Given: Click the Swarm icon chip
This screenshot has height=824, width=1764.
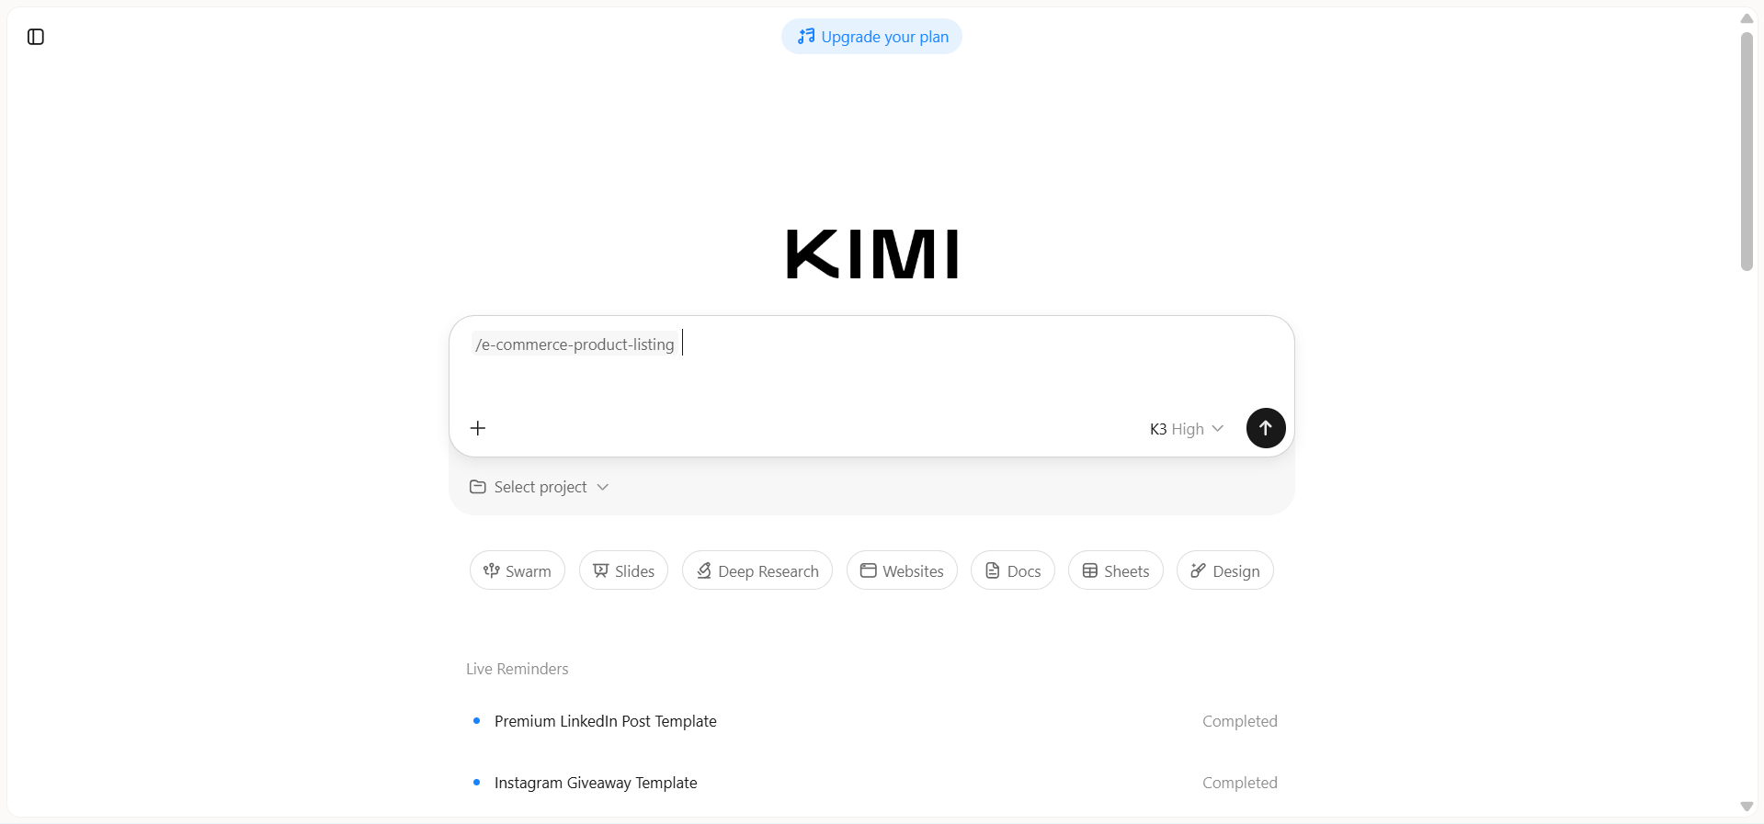Looking at the screenshot, I should [x=492, y=570].
